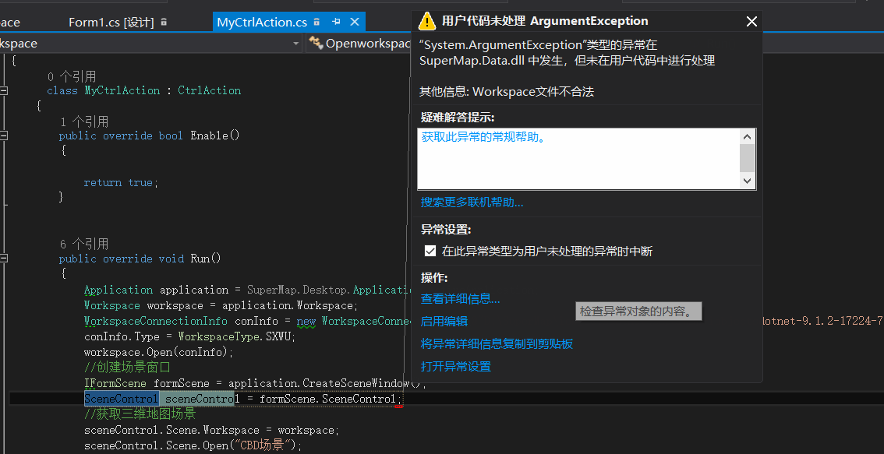
Task: Click scroll down arrow in troubleshooting list
Action: click(x=747, y=181)
